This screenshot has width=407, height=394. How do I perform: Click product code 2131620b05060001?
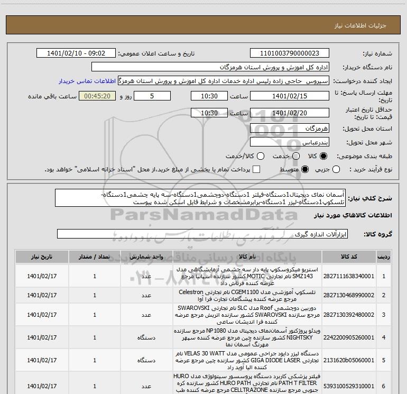click(349, 360)
